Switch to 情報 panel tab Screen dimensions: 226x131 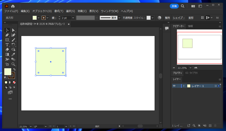[x=190, y=26]
